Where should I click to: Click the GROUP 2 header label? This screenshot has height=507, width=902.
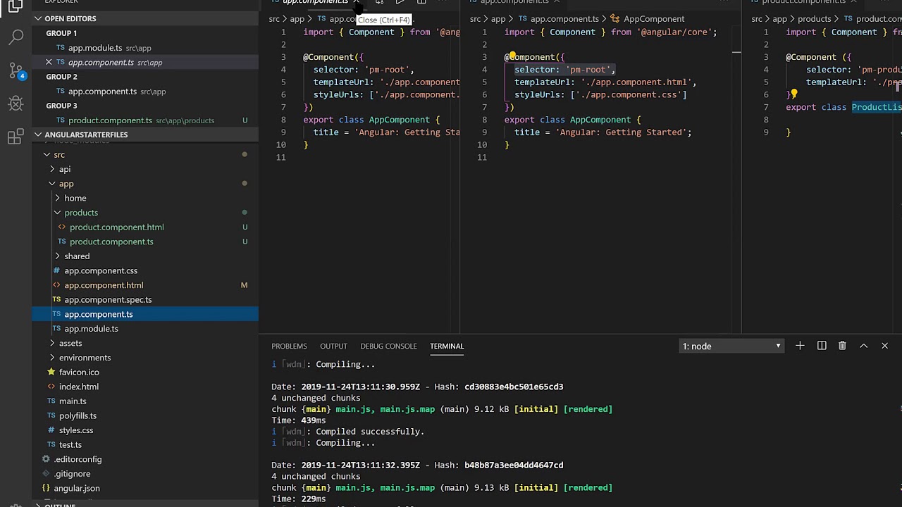[x=61, y=77]
